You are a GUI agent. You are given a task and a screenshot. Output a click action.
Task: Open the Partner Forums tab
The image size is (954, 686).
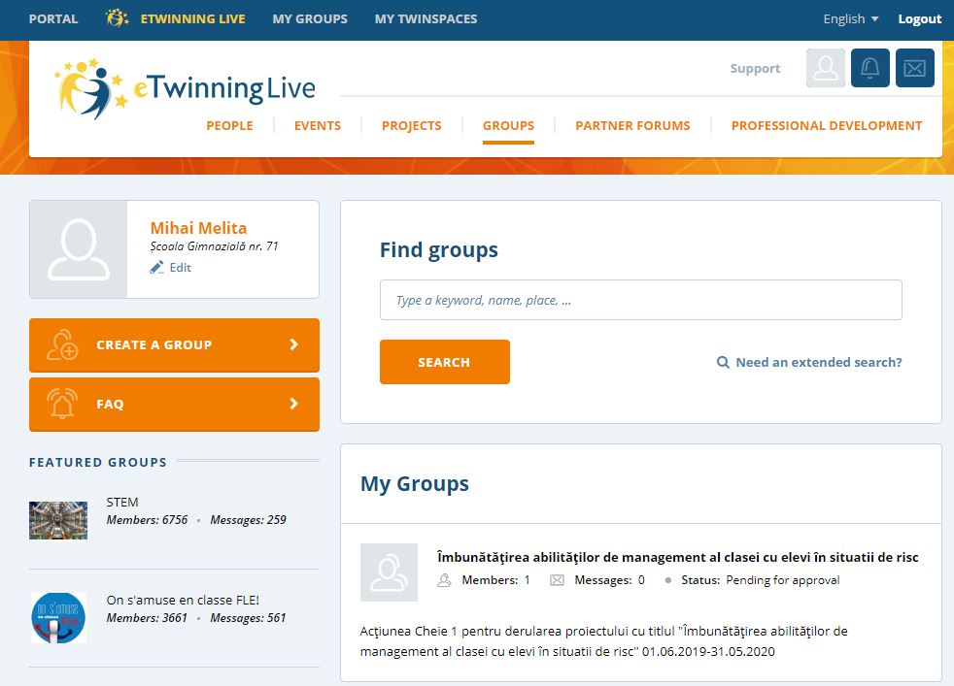[632, 126]
